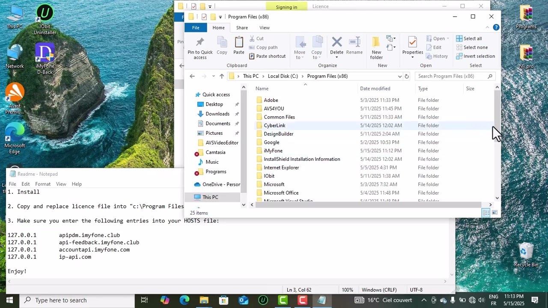Open Documents in navigation pane
The image size is (548, 308).
[x=218, y=124]
